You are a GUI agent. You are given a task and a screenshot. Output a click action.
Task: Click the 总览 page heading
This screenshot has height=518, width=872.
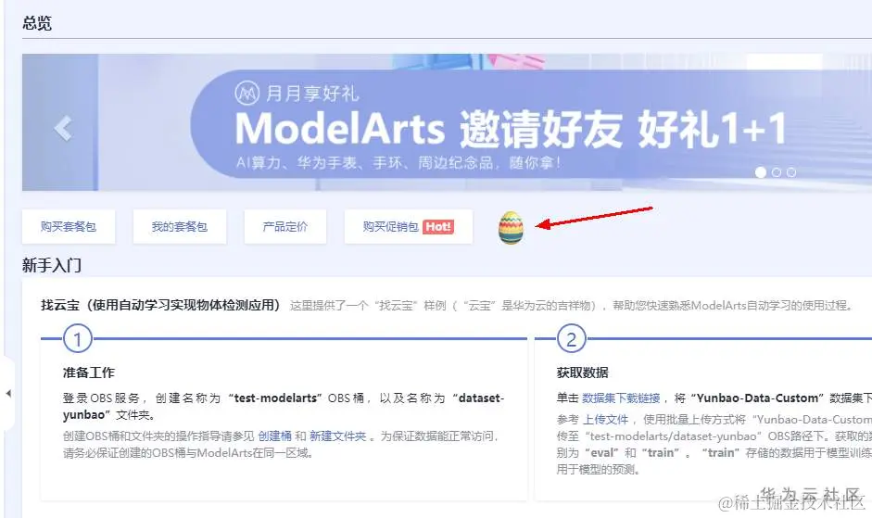pyautogui.click(x=37, y=23)
